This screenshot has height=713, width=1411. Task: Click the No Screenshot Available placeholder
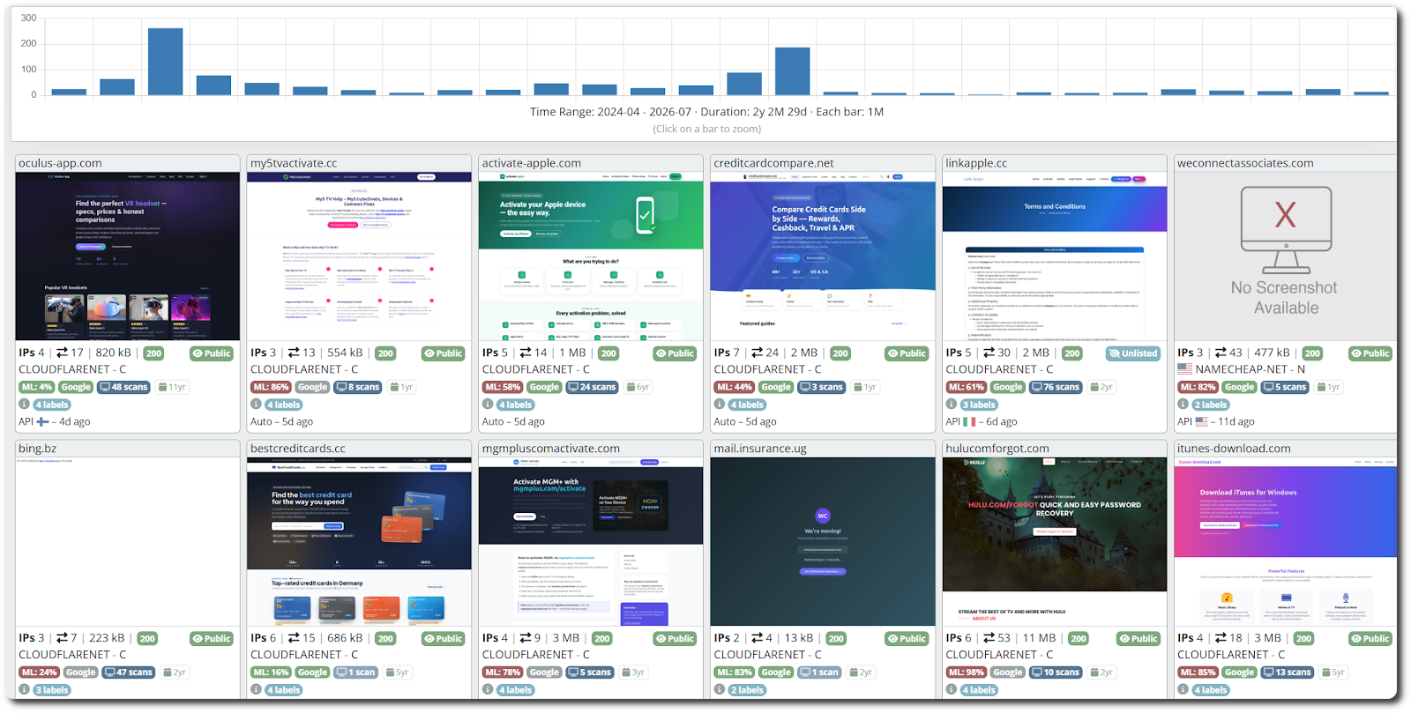click(x=1286, y=256)
